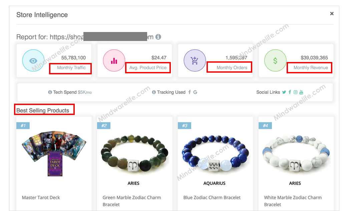Click the Tech Spend info icon
Screen dimensions: 357x211
click(x=50, y=92)
